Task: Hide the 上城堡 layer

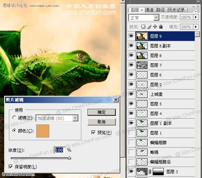Action: (131, 94)
